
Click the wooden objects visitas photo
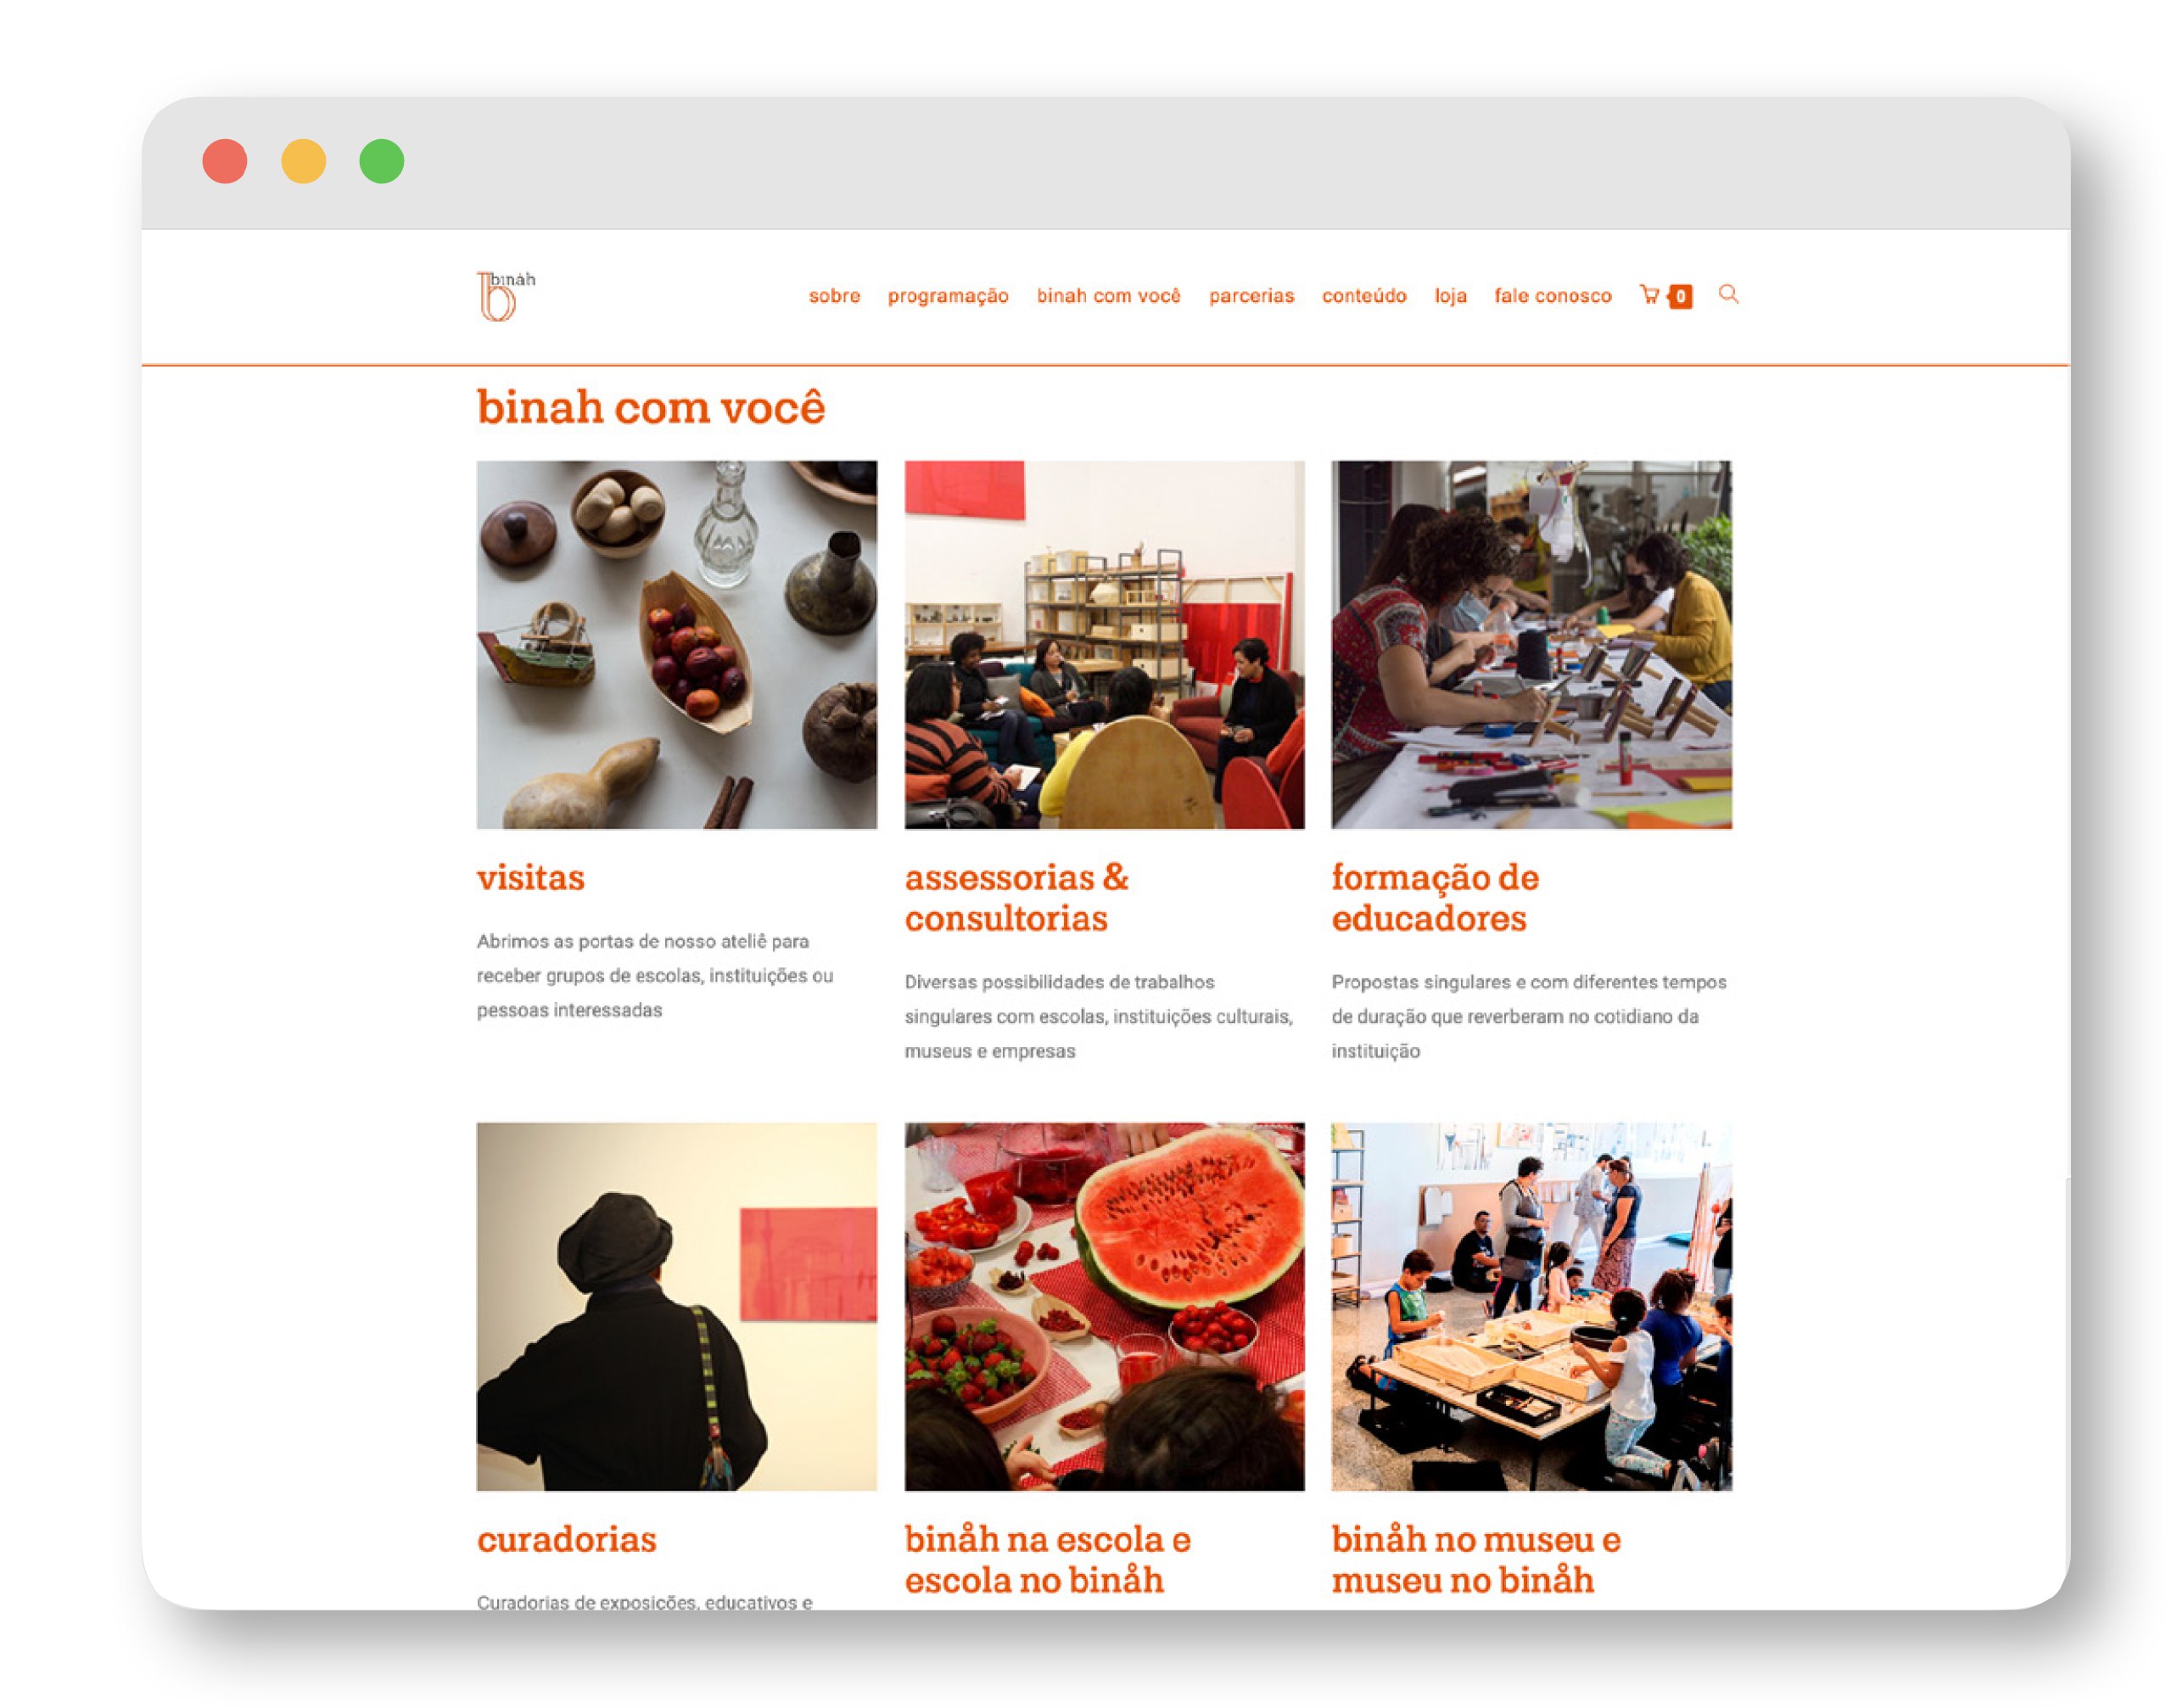pos(676,644)
